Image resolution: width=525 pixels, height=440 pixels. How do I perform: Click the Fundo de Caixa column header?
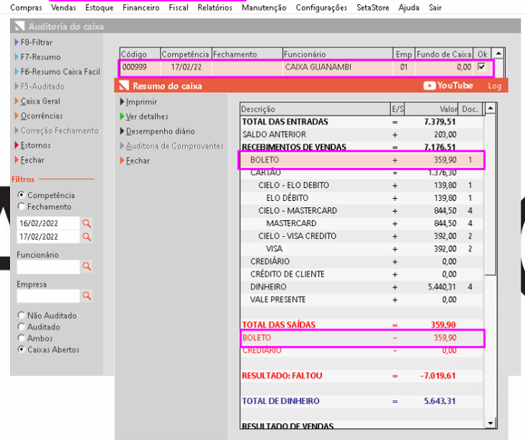pyautogui.click(x=444, y=54)
